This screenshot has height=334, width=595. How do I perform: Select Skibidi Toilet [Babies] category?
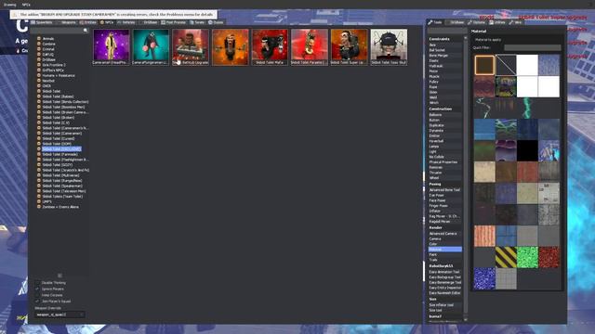58,96
